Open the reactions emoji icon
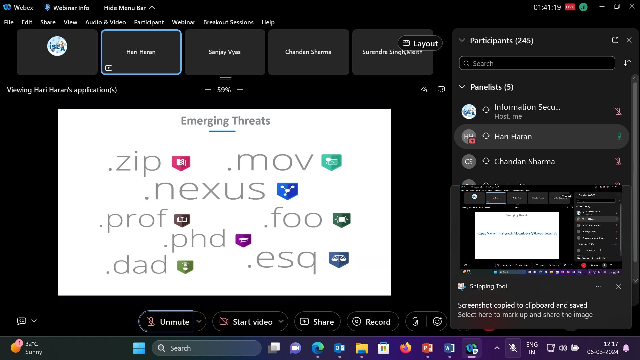The width and height of the screenshot is (640, 360). [437, 321]
